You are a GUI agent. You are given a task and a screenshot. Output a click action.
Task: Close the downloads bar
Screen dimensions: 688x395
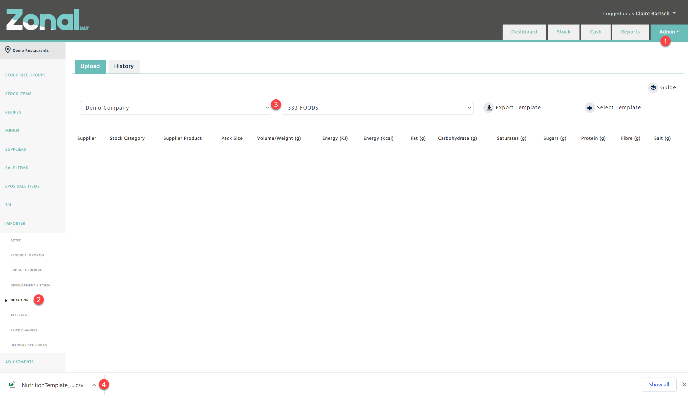tap(684, 384)
